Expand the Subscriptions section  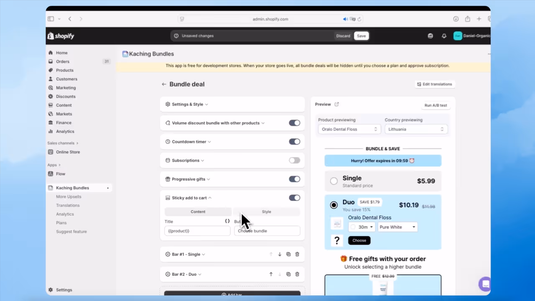pos(185,161)
